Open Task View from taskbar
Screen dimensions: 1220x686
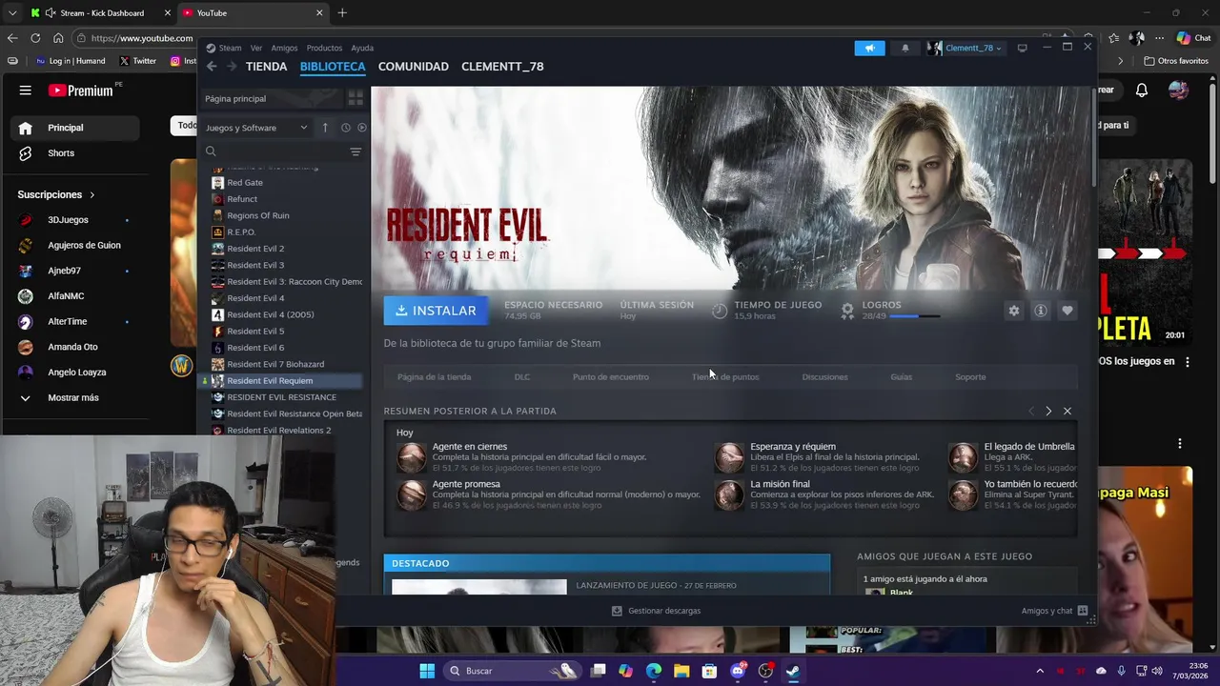point(599,671)
